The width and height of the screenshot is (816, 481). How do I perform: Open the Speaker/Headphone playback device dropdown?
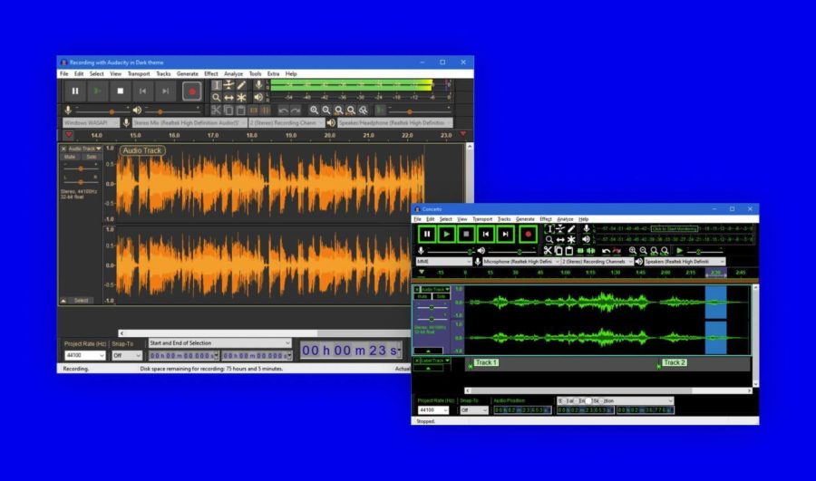tap(395, 122)
